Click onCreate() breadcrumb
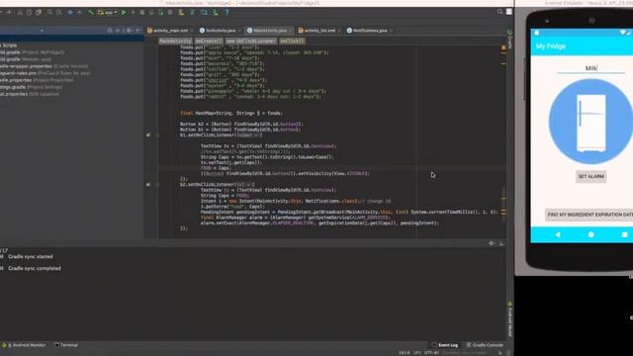The width and height of the screenshot is (633, 356). coord(209,41)
